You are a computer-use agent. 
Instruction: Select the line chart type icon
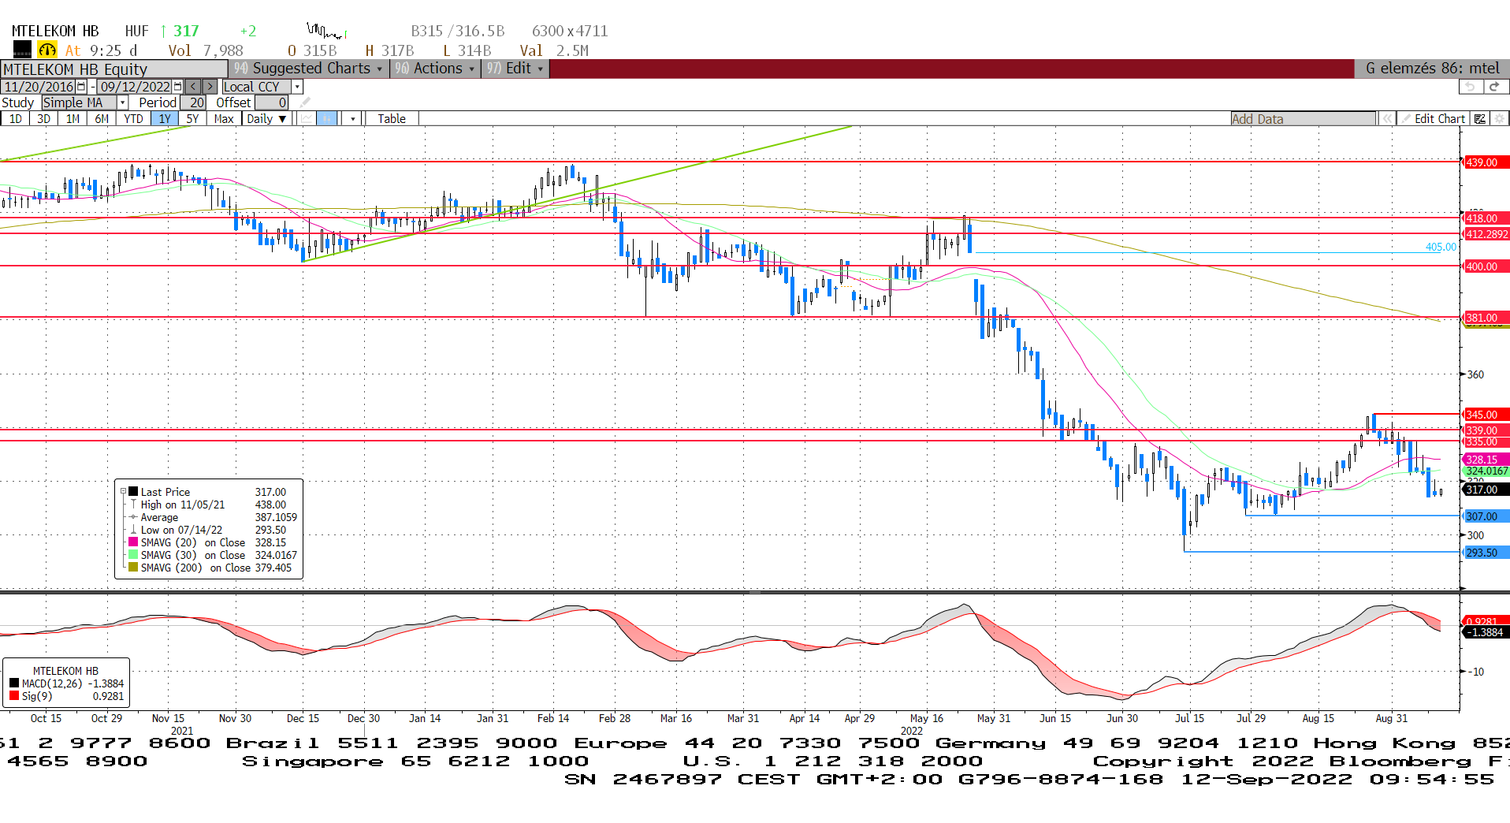[306, 119]
